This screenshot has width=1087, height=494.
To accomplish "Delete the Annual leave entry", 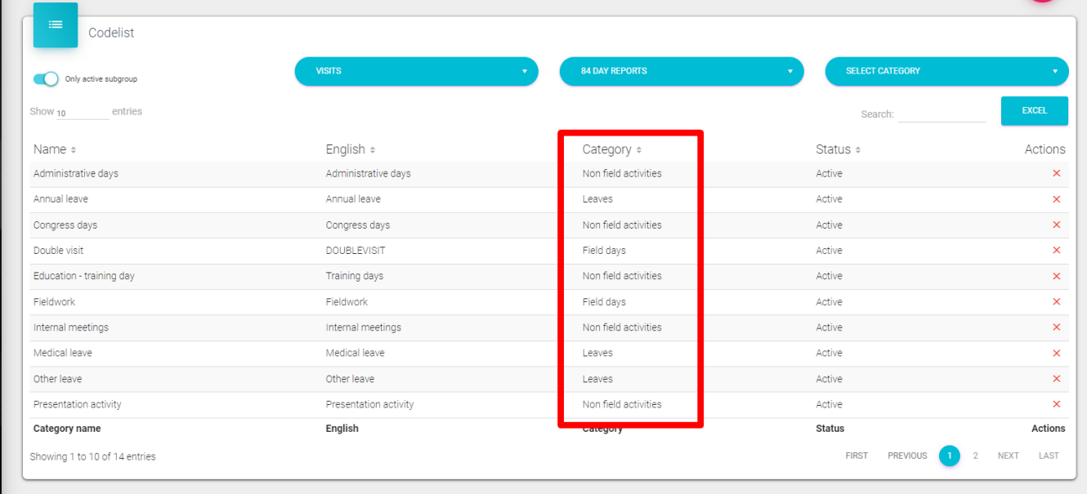I will pos(1056,199).
